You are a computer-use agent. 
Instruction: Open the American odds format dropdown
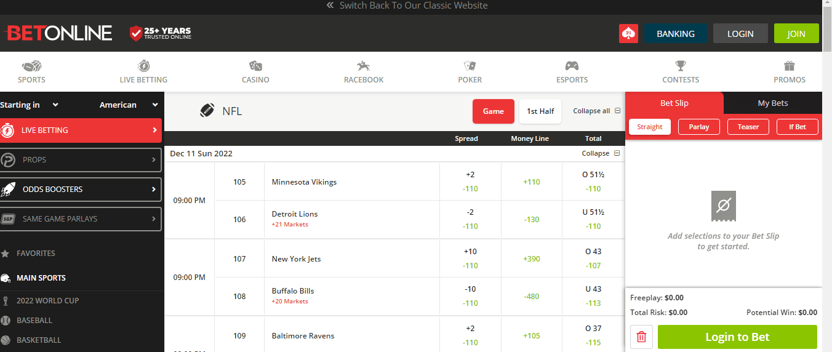(129, 105)
